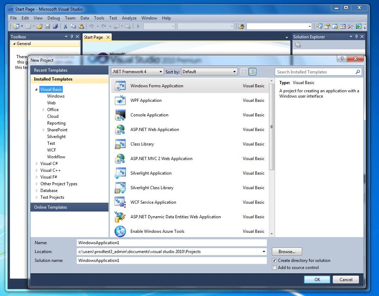Select the Windows Forms Application template

pyautogui.click(x=190, y=86)
